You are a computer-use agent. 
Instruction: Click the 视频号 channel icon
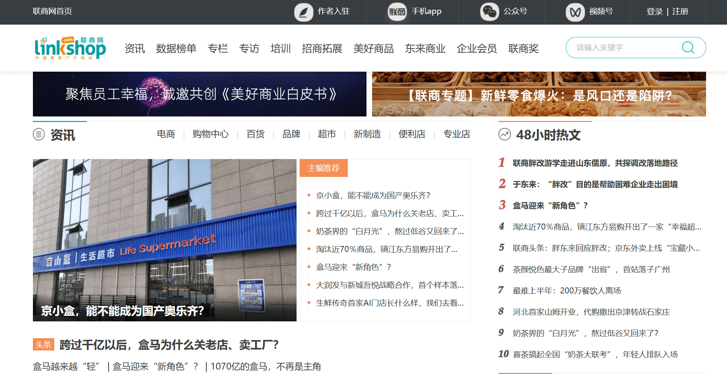click(x=575, y=12)
